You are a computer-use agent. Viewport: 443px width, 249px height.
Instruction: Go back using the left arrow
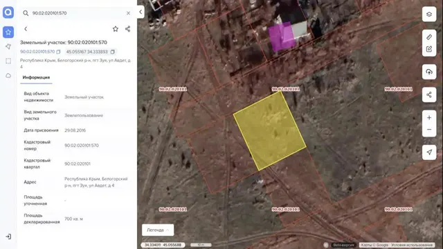tap(26, 29)
